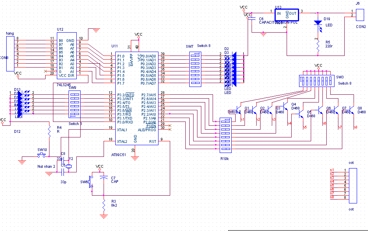Select the 'hang' CON8 connector
This screenshot has width=368, height=231.
click(x=10, y=54)
